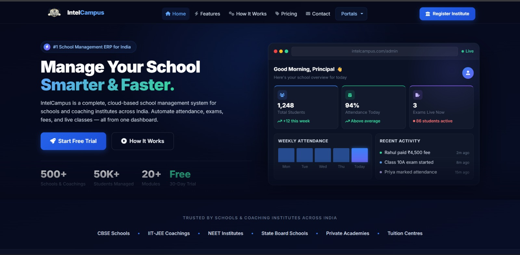This screenshot has height=255, width=520.
Task: Go to Features in navigation
Action: (207, 14)
